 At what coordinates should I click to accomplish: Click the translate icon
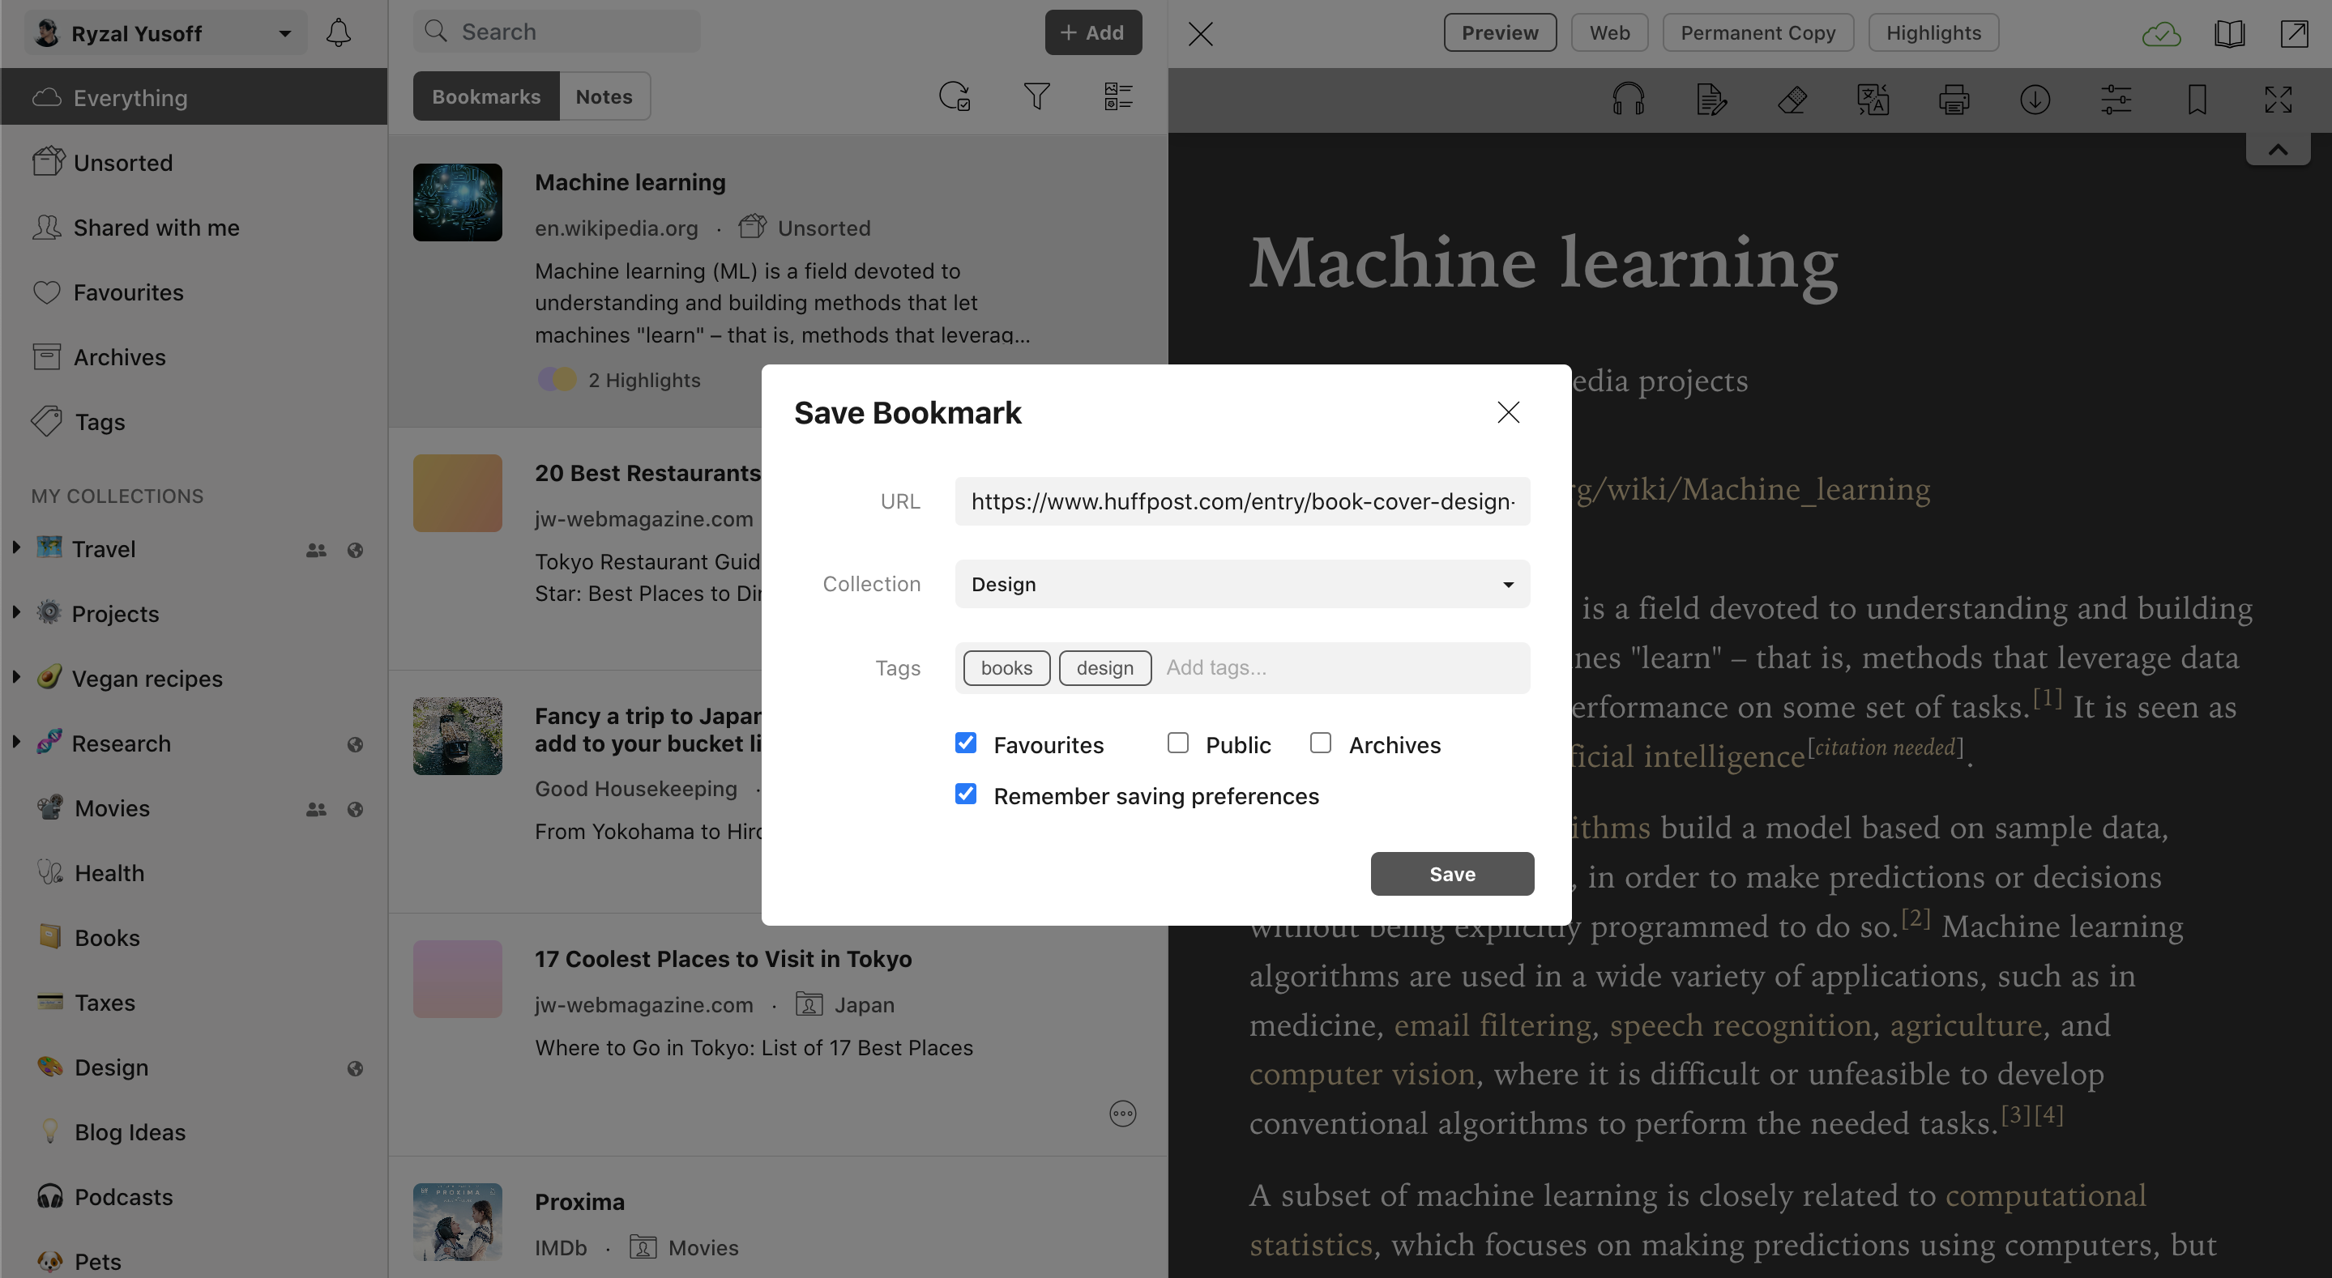coord(1872,99)
